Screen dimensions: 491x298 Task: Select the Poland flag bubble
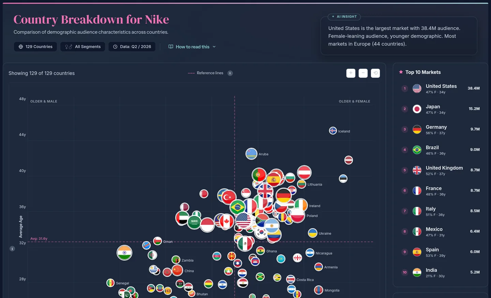[x=297, y=215]
